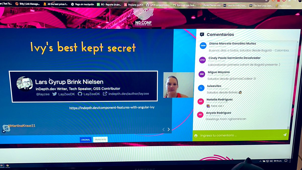Open the Flavio Copes bookmark

pos(283,6)
